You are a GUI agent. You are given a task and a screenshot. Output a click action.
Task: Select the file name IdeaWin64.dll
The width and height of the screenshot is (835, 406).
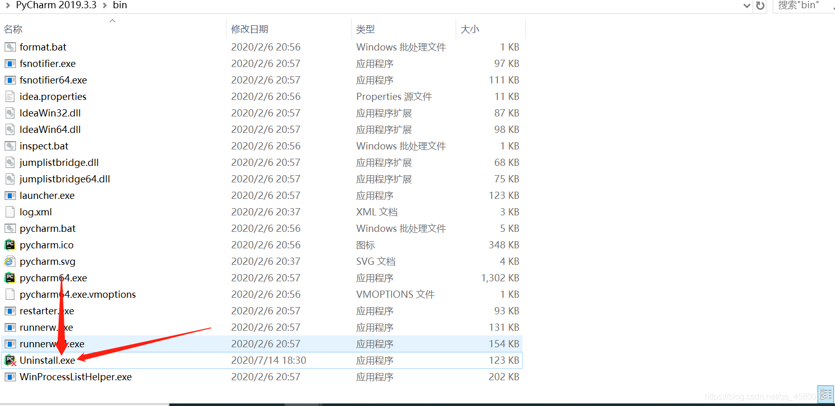click(50, 129)
